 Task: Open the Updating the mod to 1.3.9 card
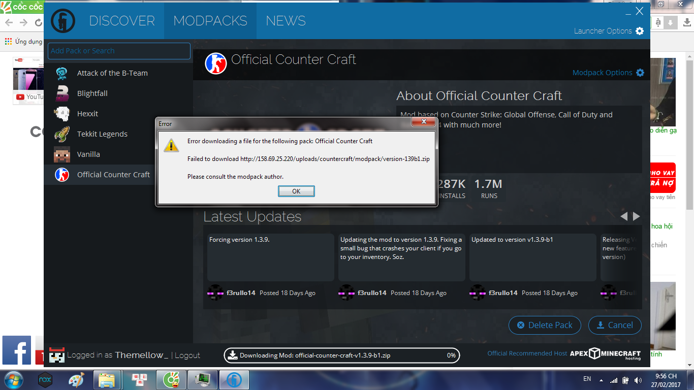point(402,257)
